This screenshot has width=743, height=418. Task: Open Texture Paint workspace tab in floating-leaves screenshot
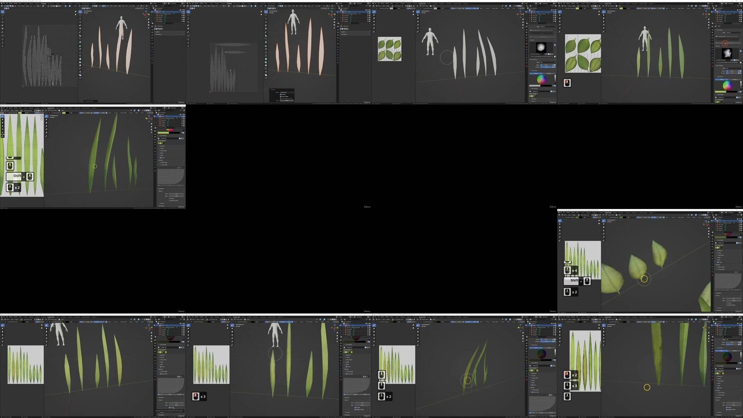click(608, 213)
